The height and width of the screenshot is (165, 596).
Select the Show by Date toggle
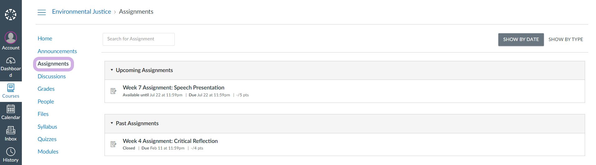click(x=521, y=39)
